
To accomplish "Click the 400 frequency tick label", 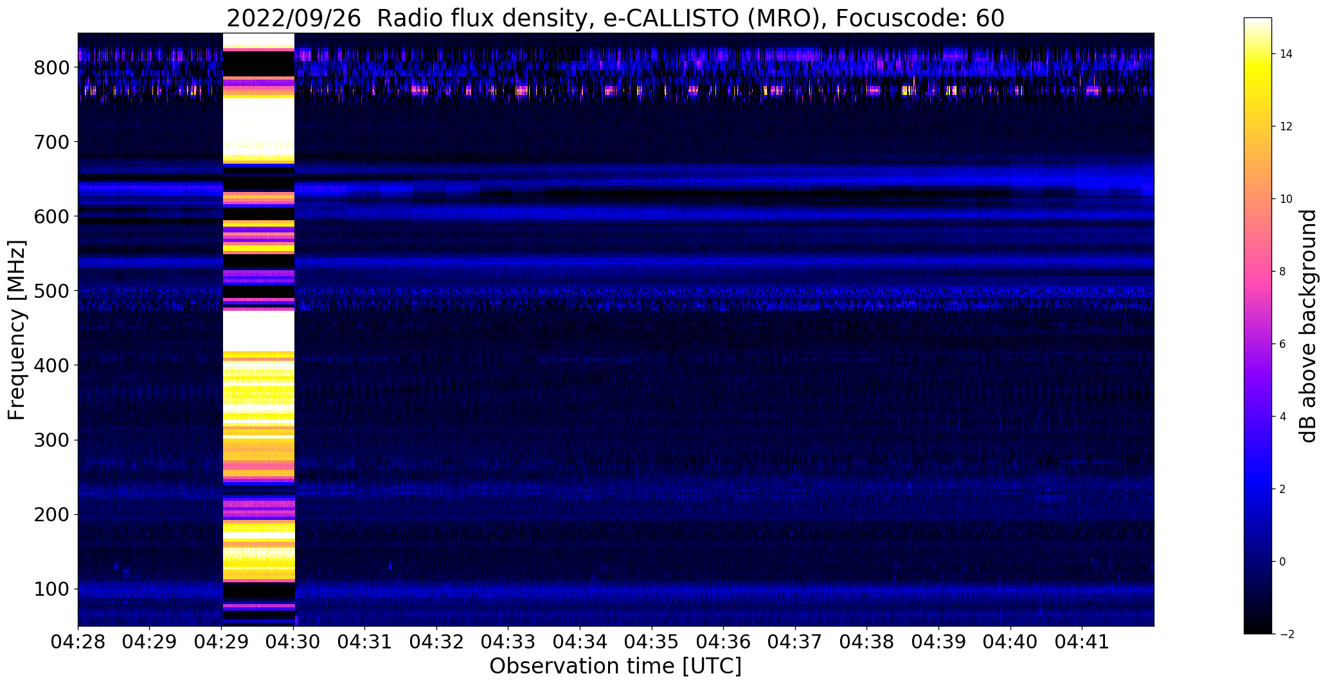I will (x=51, y=365).
